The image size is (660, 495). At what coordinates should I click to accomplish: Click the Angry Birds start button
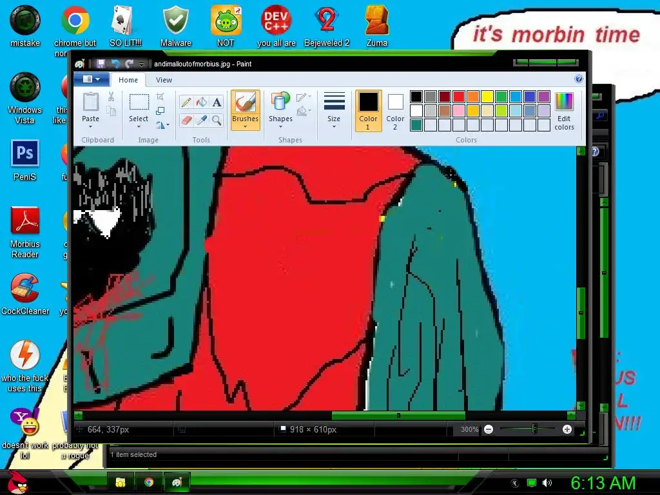click(x=17, y=482)
